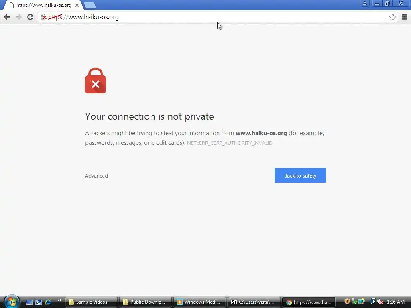Open a new tab beside haiku-os tab
This screenshot has width=411, height=308.
point(90,5)
